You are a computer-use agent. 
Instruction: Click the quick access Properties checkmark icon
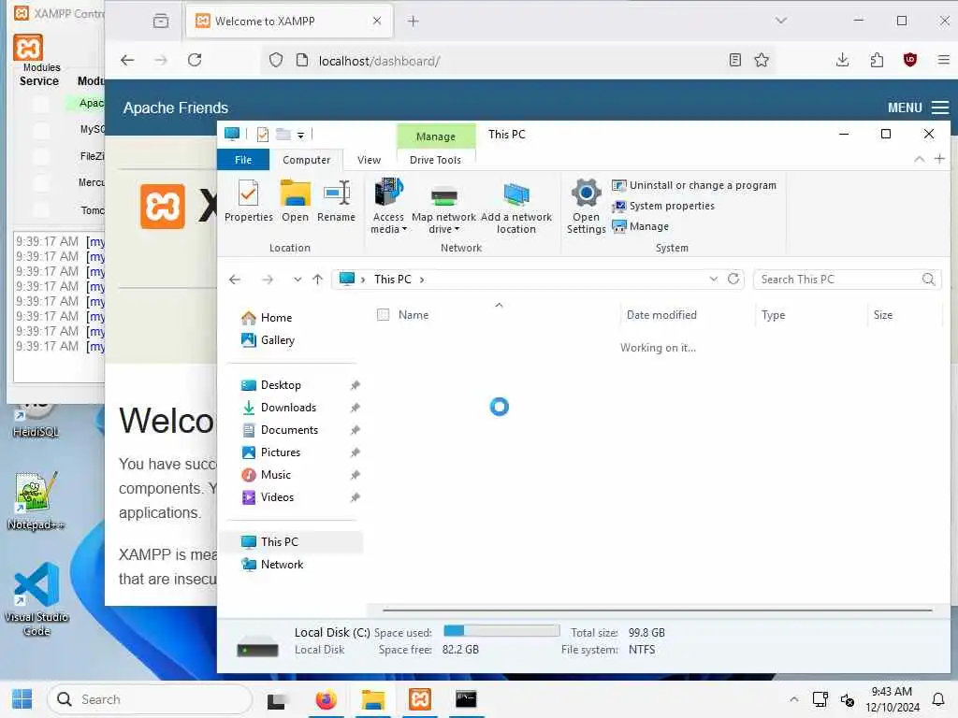263,135
